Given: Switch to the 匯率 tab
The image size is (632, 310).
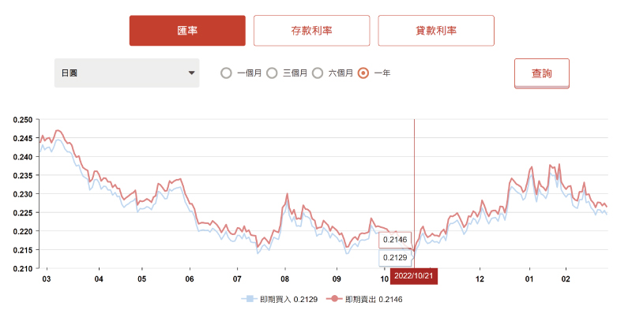Looking at the screenshot, I should [187, 31].
